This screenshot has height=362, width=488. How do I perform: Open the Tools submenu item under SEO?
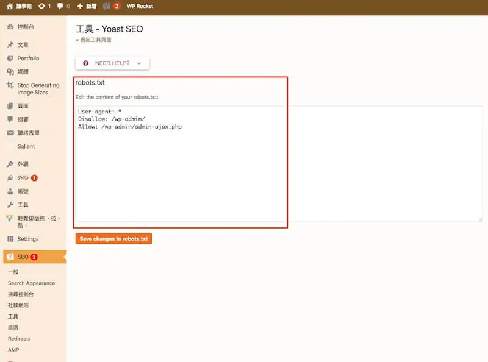(x=13, y=316)
